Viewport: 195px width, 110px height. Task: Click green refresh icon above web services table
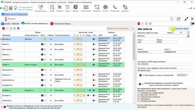pos(14,28)
